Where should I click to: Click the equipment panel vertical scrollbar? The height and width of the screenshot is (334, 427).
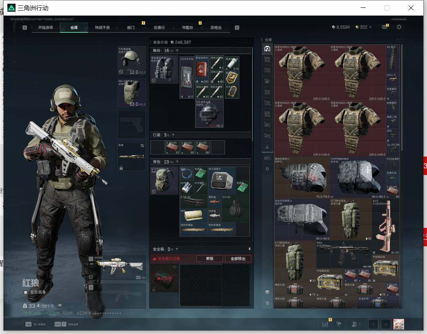[252, 94]
